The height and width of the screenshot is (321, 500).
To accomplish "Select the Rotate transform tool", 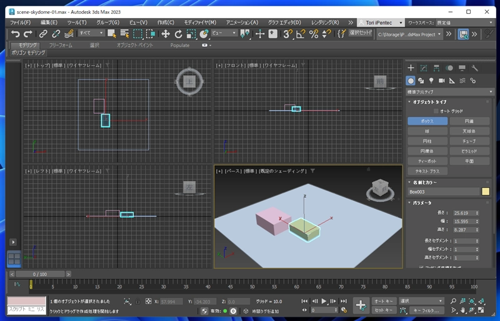I will pyautogui.click(x=179, y=34).
